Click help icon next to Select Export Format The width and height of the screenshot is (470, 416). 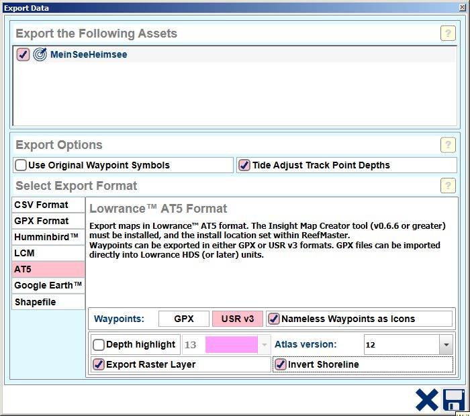(448, 186)
